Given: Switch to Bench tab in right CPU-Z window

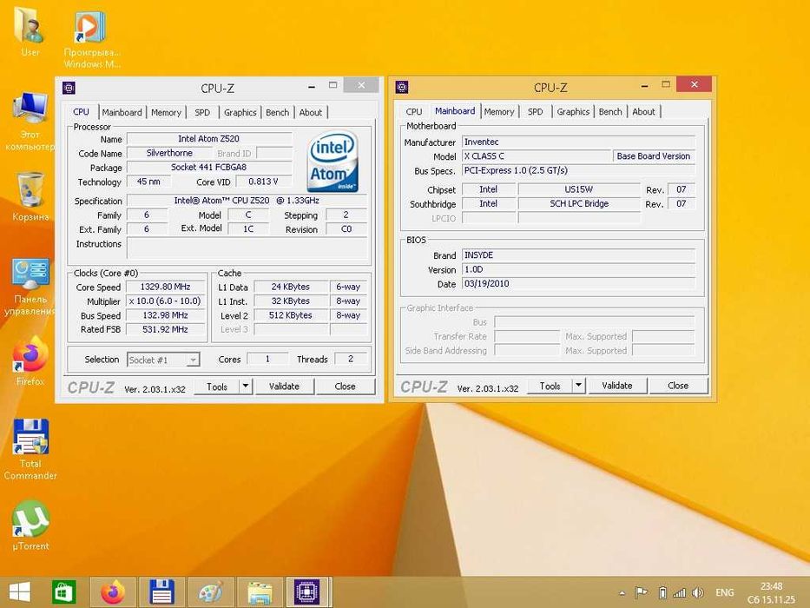Looking at the screenshot, I should (610, 112).
